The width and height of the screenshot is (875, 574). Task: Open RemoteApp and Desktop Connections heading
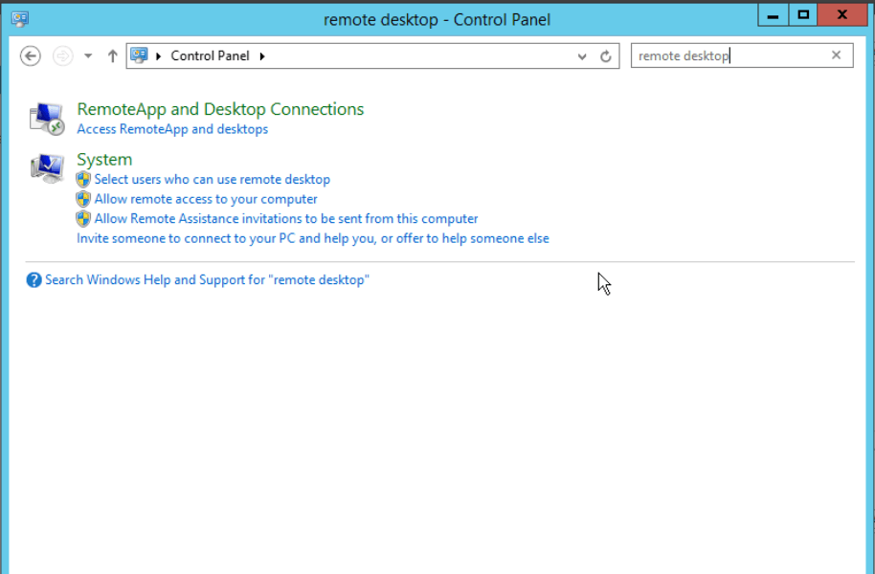[x=220, y=109]
